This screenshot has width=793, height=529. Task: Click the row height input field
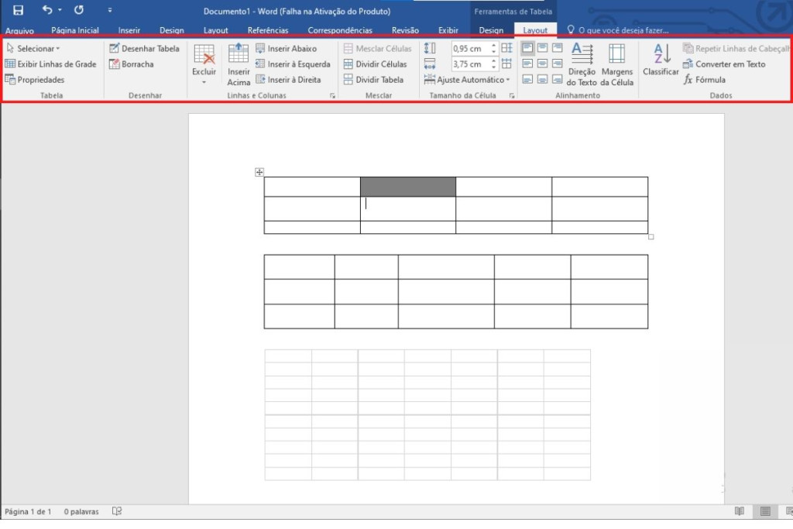point(469,49)
